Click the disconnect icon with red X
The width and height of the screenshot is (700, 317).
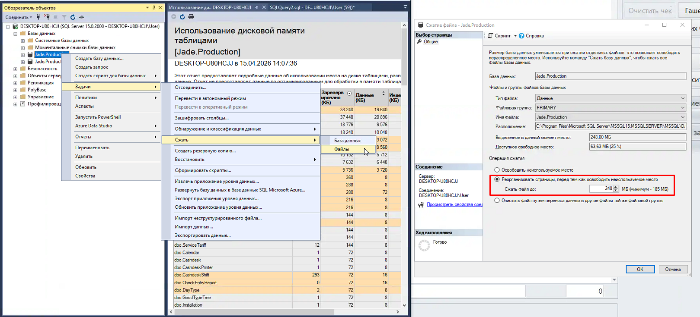click(47, 17)
